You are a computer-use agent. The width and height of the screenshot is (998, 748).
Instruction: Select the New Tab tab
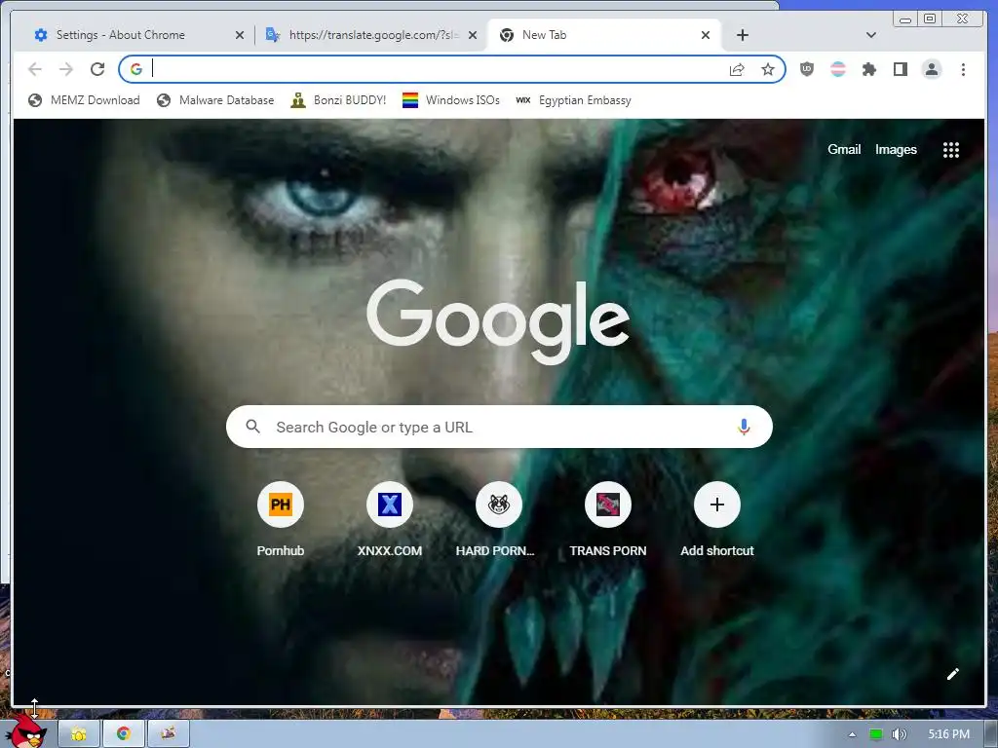coord(603,35)
